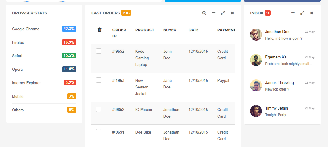Click Timmy Jefsin's avatar image

pyautogui.click(x=256, y=111)
